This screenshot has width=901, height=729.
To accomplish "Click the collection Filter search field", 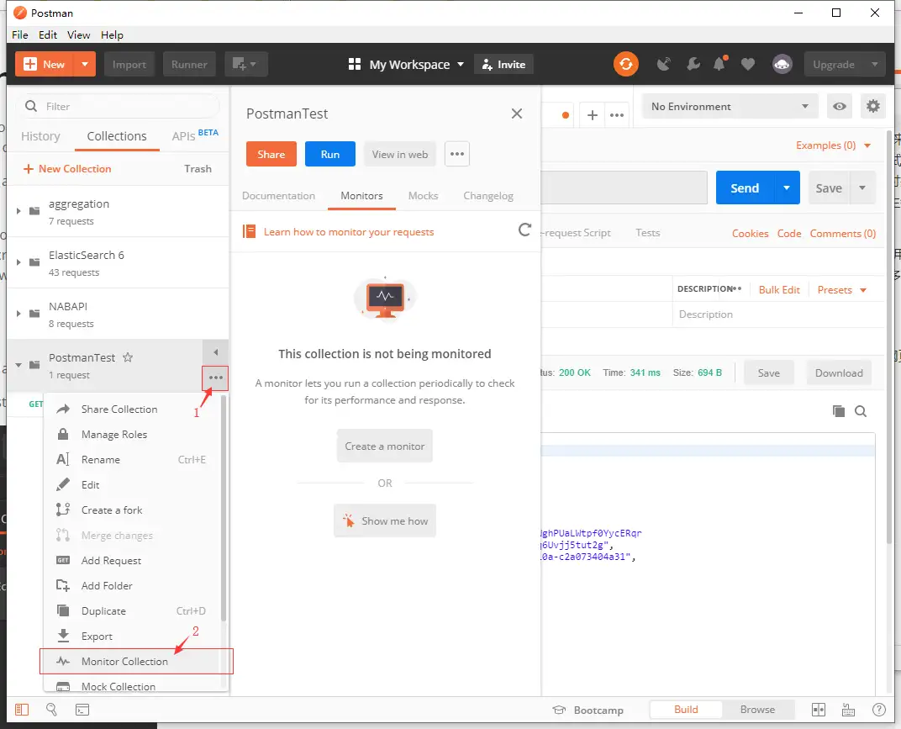I will [x=126, y=107].
